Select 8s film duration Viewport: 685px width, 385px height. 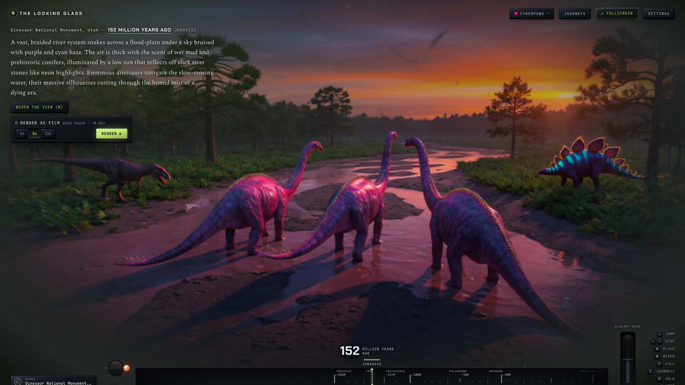coord(35,134)
